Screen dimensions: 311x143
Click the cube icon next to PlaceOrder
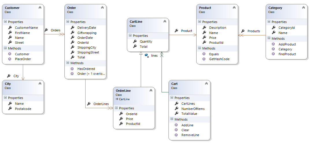click(10, 59)
